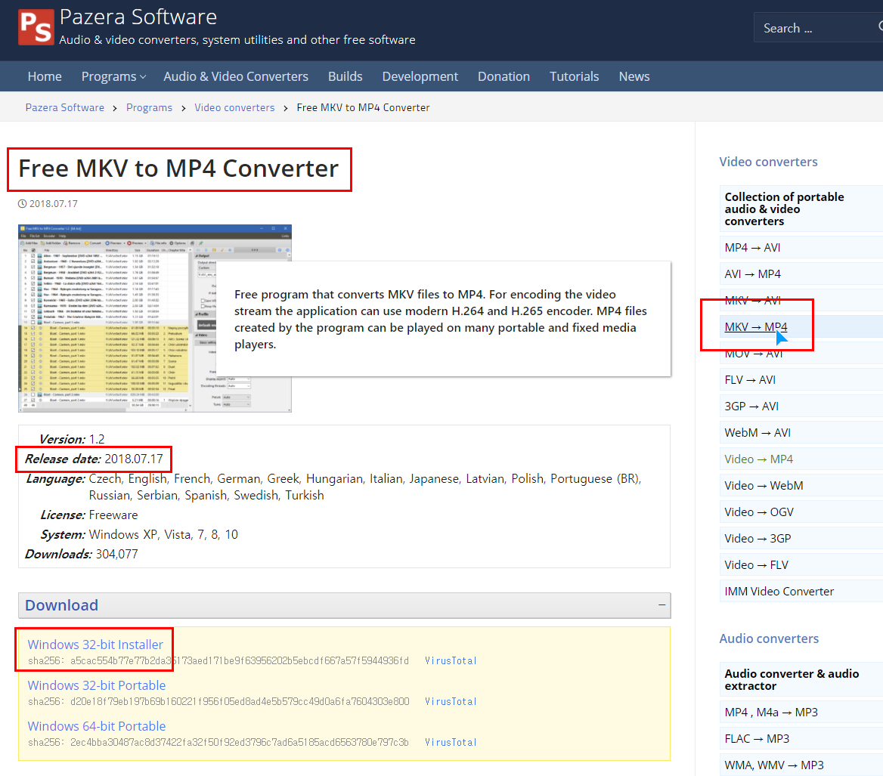Open the IMM Video Converter link
Image resolution: width=883 pixels, height=776 pixels.
pos(779,592)
